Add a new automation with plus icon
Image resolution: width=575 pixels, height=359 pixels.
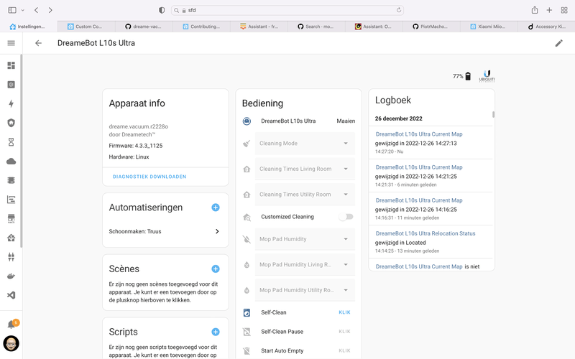[x=216, y=208]
